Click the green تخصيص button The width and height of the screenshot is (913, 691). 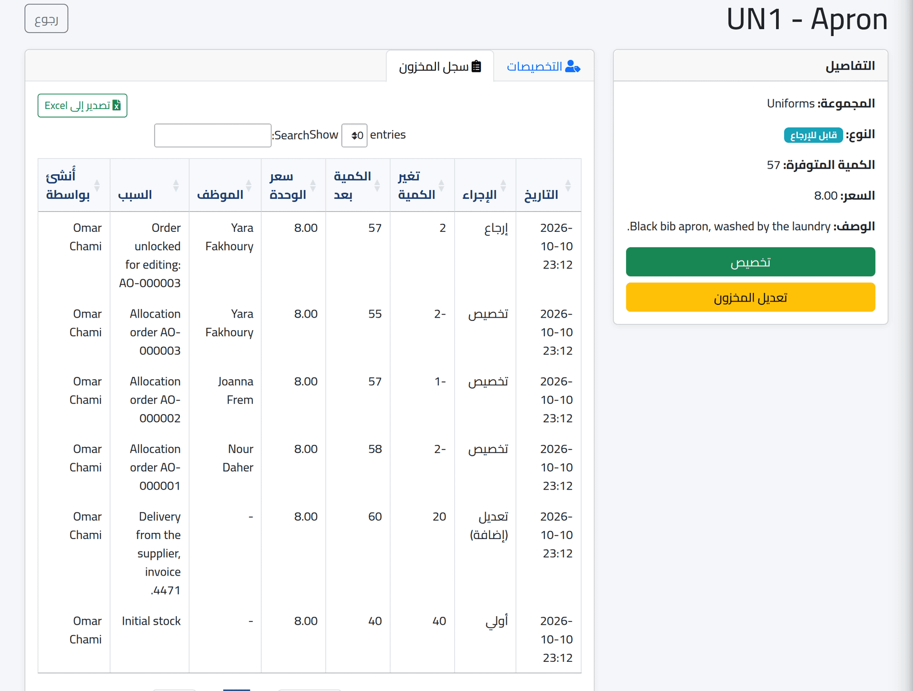(750, 262)
